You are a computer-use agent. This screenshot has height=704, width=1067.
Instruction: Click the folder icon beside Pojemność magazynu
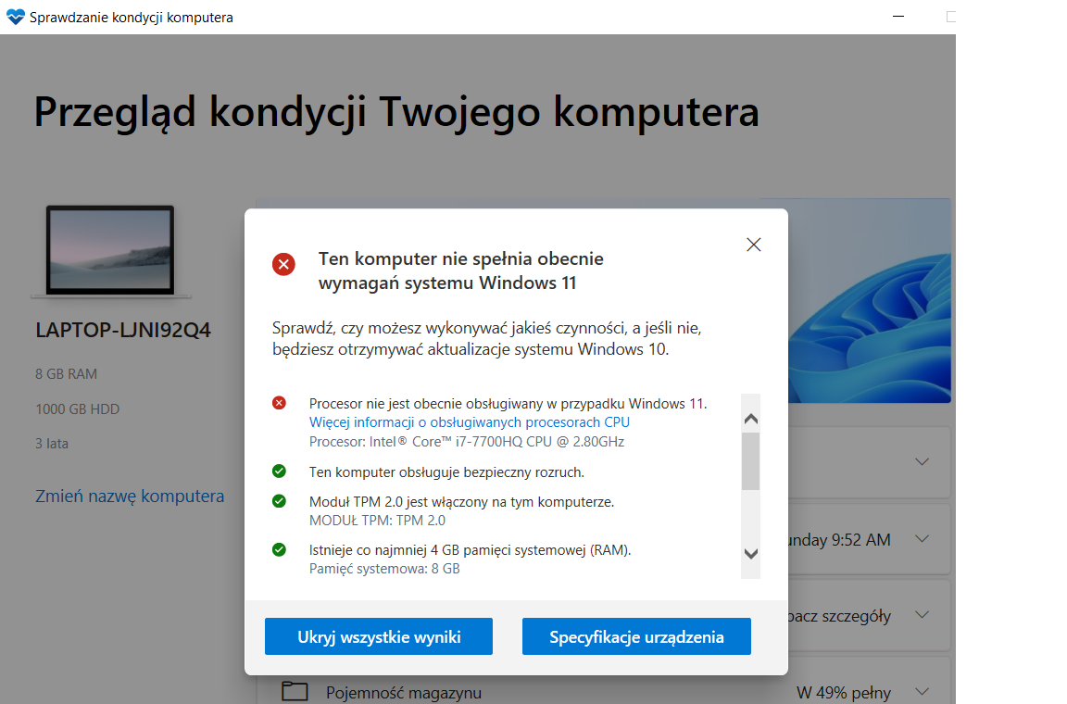pyautogui.click(x=295, y=691)
